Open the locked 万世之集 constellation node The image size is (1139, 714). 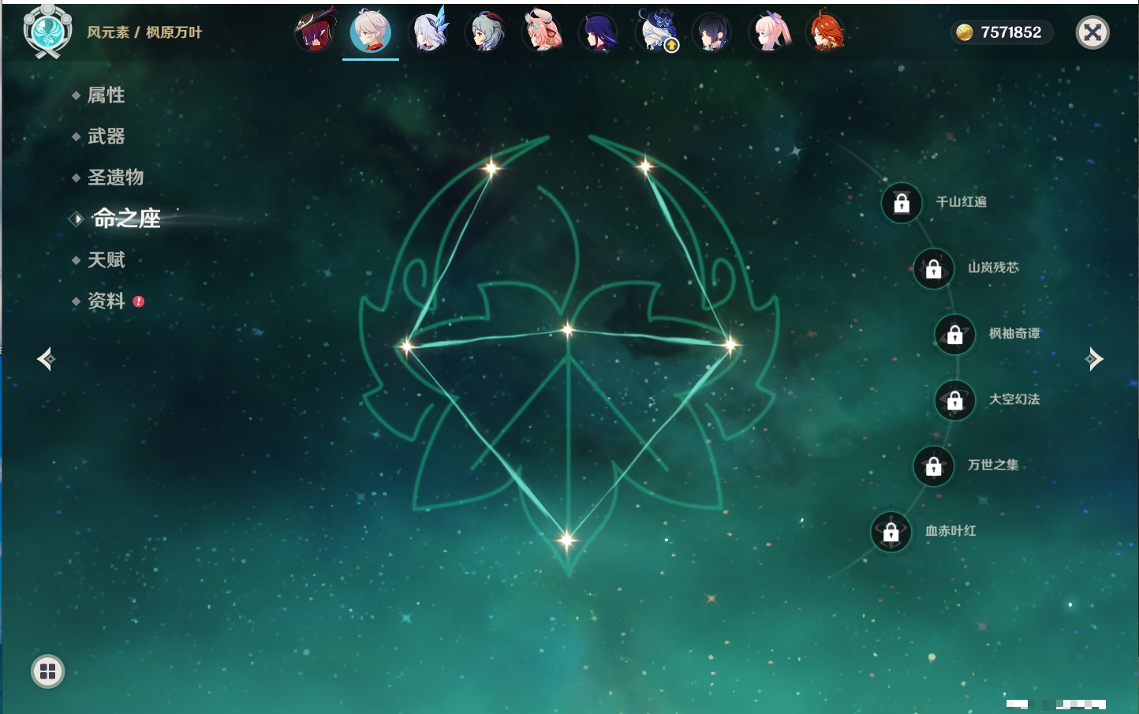pyautogui.click(x=934, y=466)
